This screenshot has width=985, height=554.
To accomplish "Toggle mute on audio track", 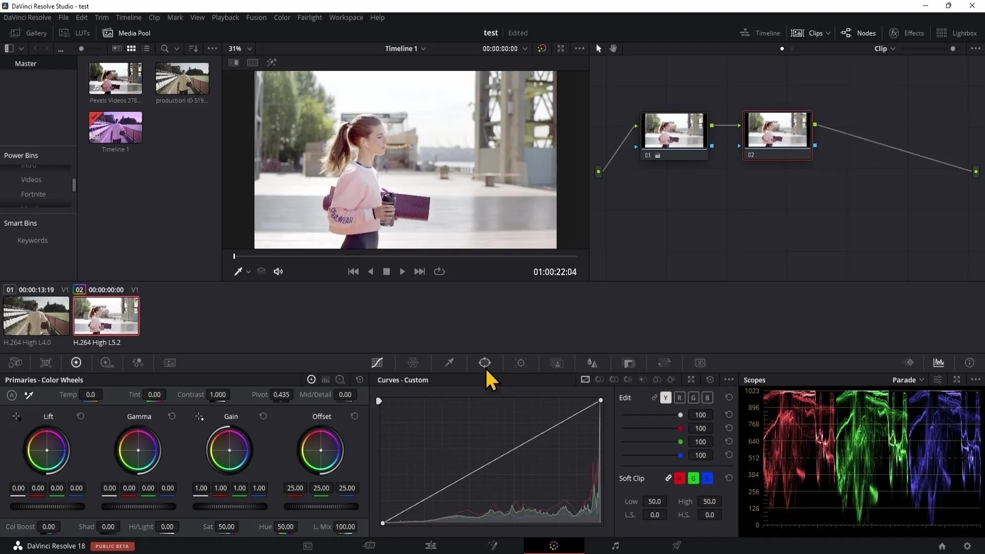I will tap(278, 271).
